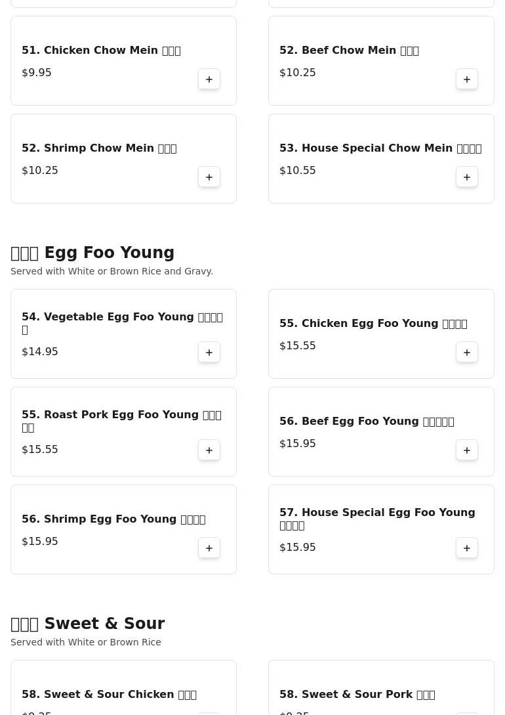This screenshot has height=715, width=505.
Task: Open the 53. House Special Chow Mein item
Action: click(x=380, y=148)
